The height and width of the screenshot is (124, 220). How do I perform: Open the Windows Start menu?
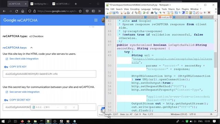tap(3, 121)
